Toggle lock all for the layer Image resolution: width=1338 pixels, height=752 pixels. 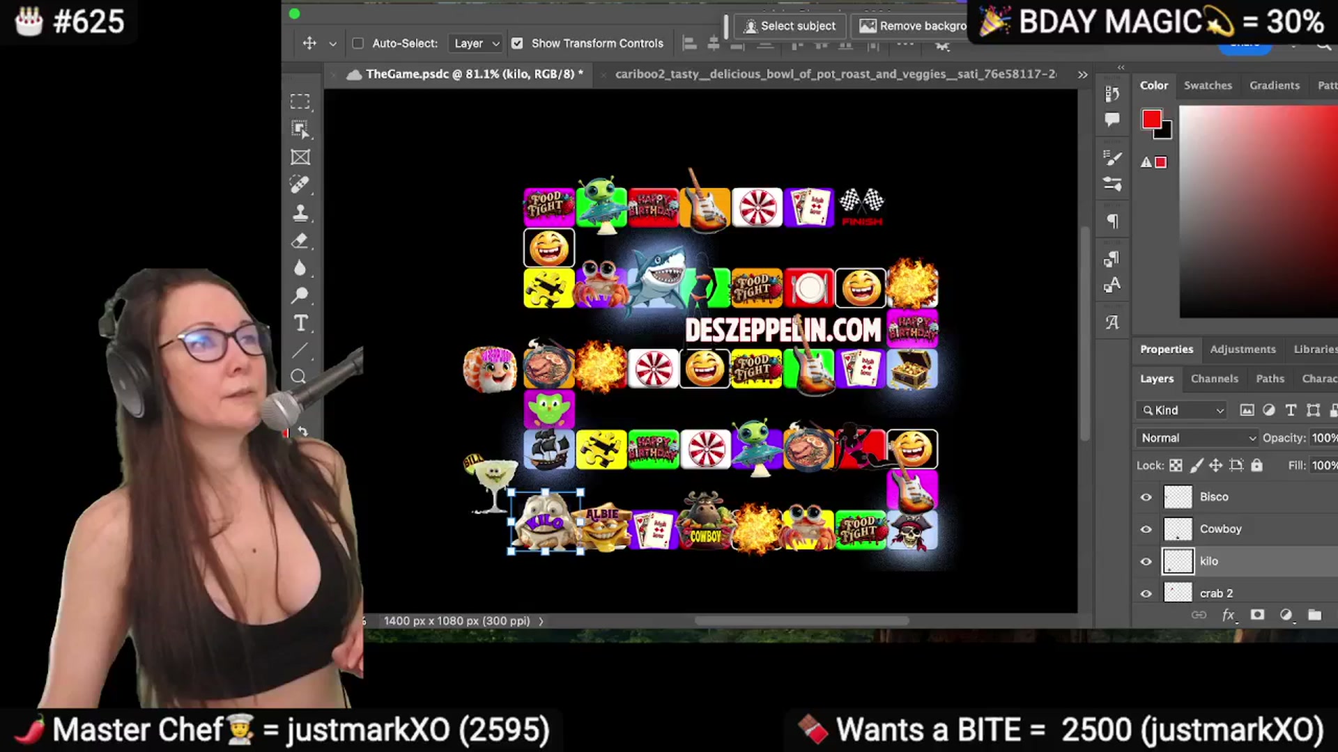point(1256,465)
